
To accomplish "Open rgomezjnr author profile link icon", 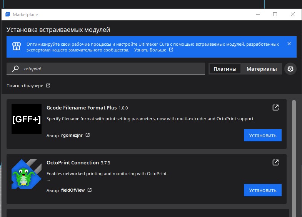I will coord(87,135).
